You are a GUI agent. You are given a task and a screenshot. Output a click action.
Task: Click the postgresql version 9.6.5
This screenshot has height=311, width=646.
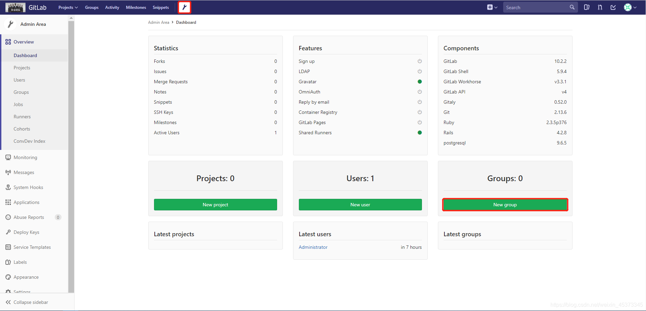click(x=562, y=143)
